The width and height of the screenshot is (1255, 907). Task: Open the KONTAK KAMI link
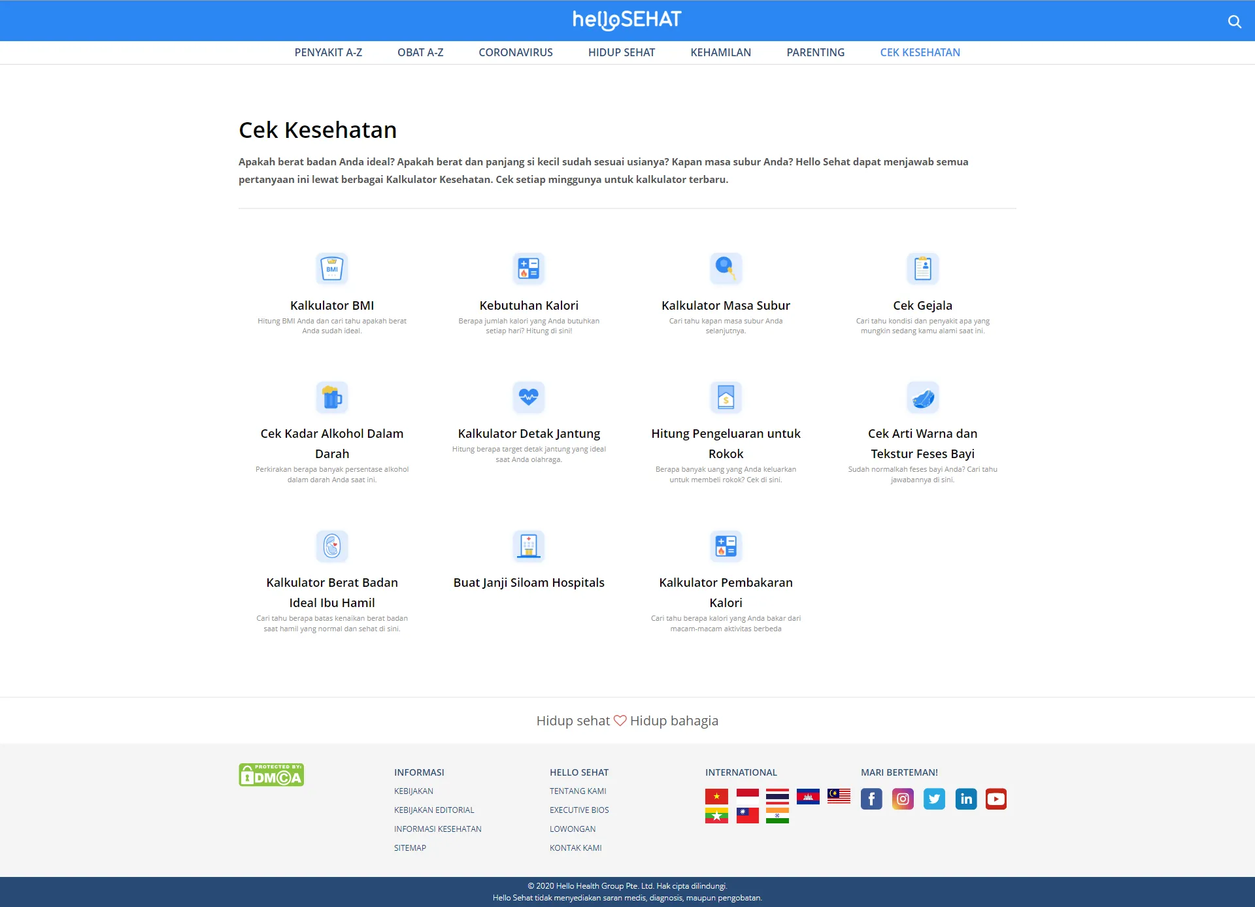tap(575, 848)
